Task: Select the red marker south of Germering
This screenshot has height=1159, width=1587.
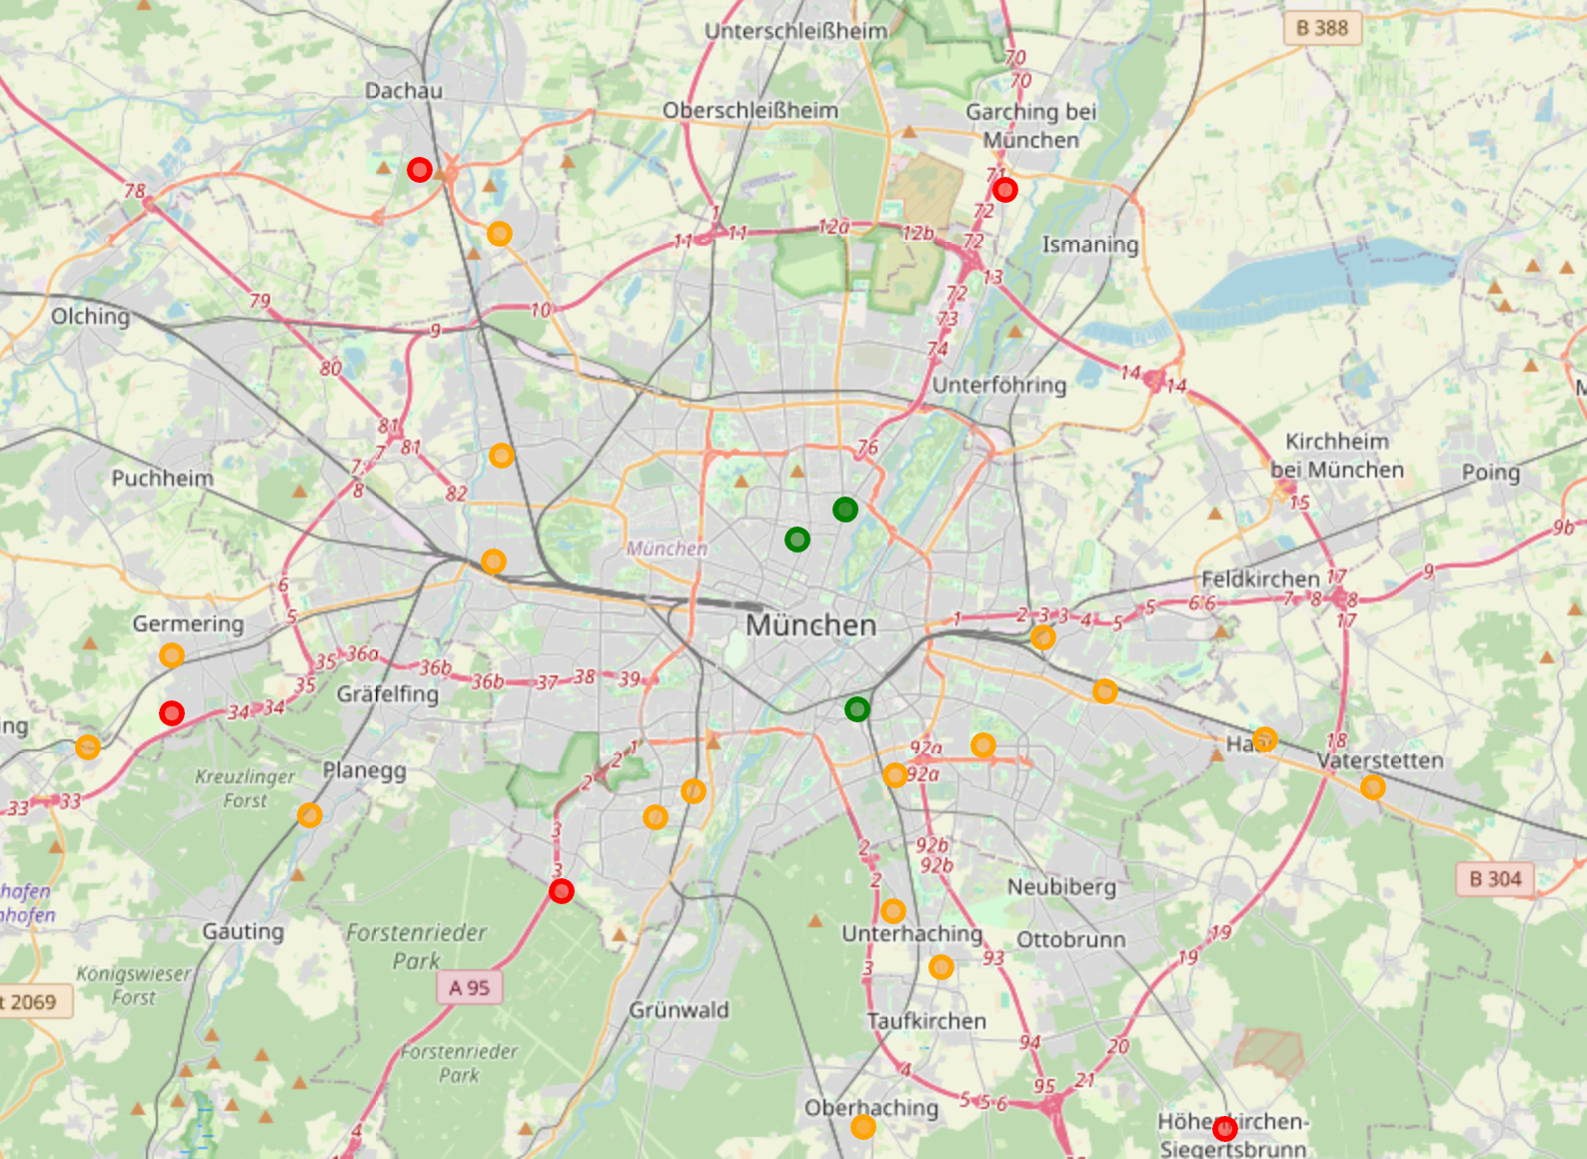Action: [x=172, y=713]
